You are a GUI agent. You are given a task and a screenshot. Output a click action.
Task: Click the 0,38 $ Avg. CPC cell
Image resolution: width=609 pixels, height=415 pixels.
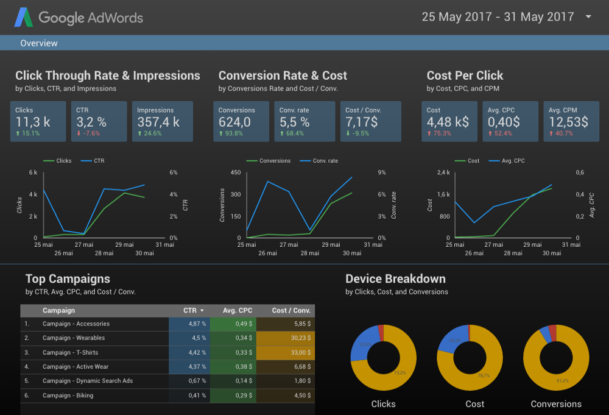coord(233,366)
